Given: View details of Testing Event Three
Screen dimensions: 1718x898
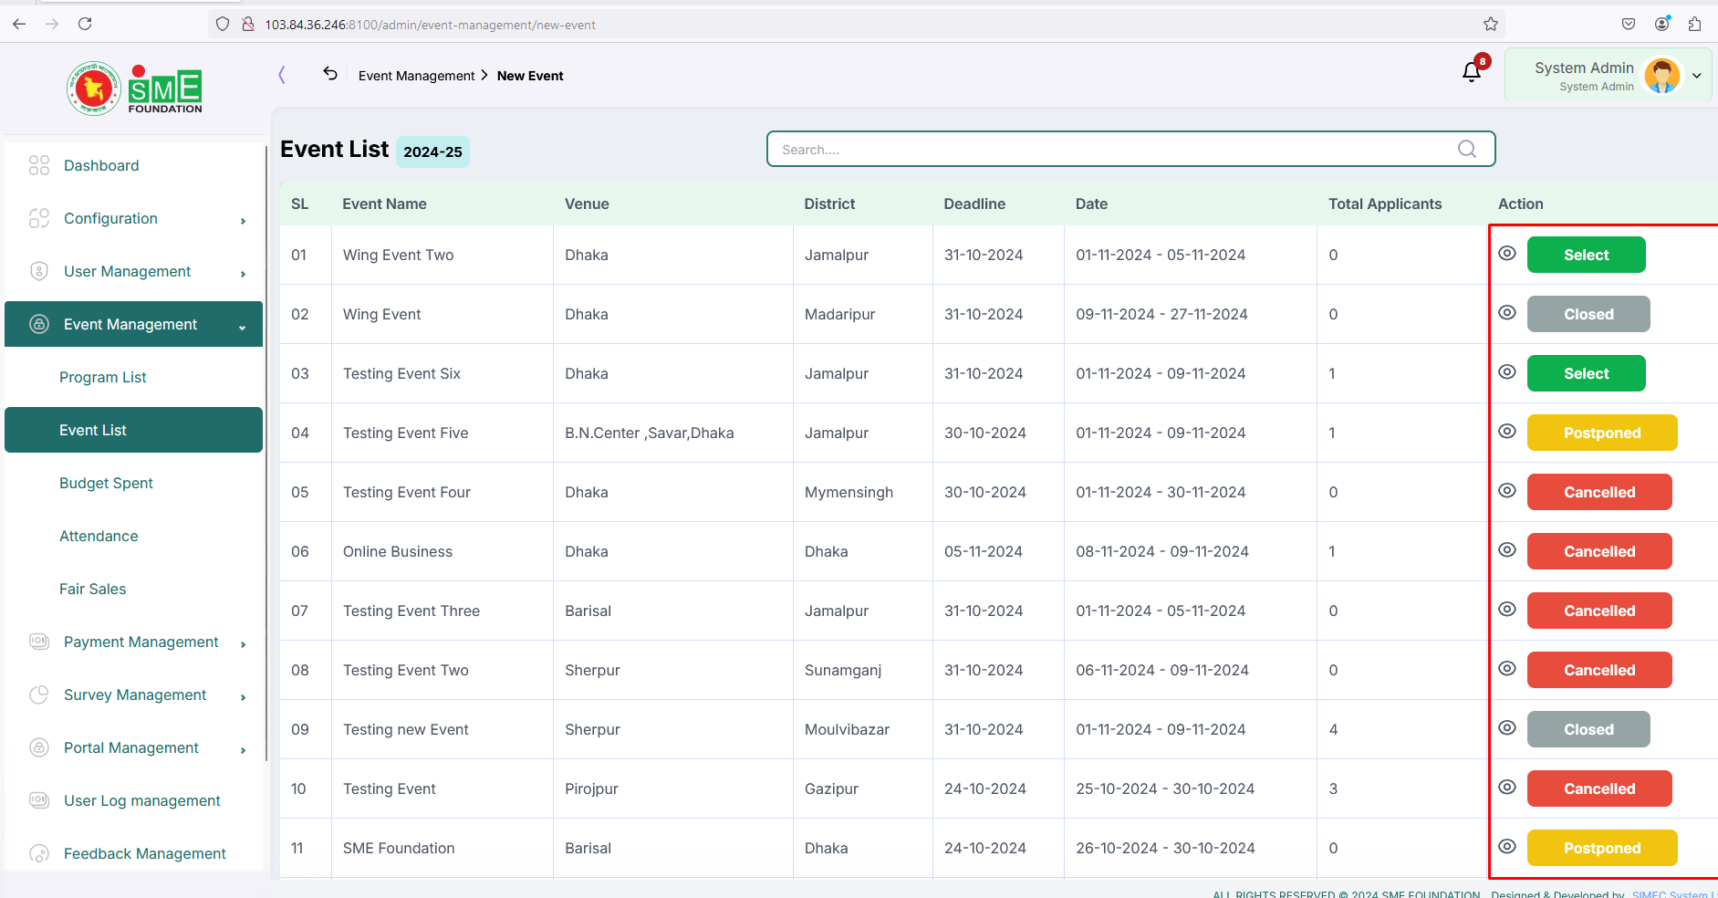Looking at the screenshot, I should (x=1507, y=609).
